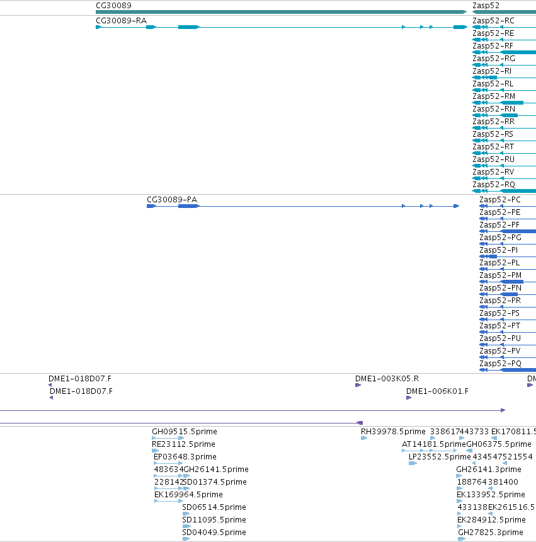Open the Zasp52-RU transcript details
Image resolution: width=536 pixels, height=542 pixels.
coord(494,159)
